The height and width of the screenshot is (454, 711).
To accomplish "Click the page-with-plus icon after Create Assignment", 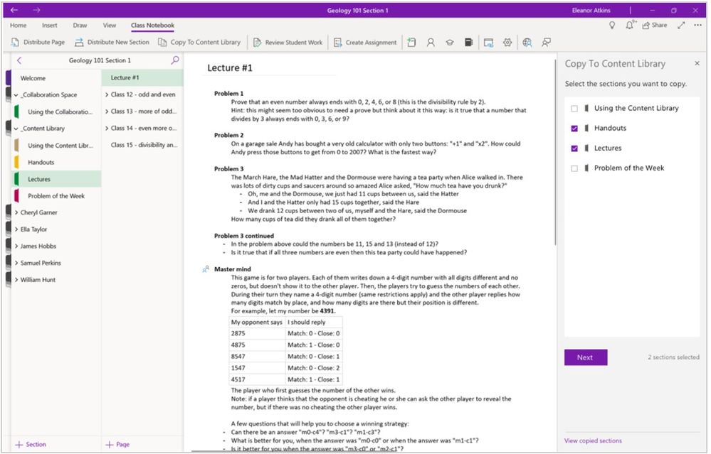I will (411, 42).
